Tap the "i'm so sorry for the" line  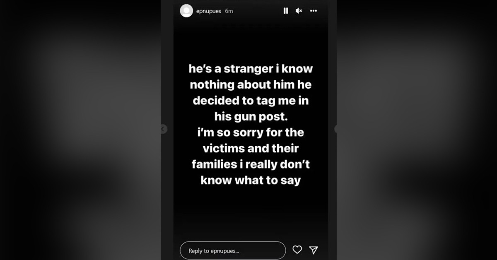pyautogui.click(x=251, y=132)
